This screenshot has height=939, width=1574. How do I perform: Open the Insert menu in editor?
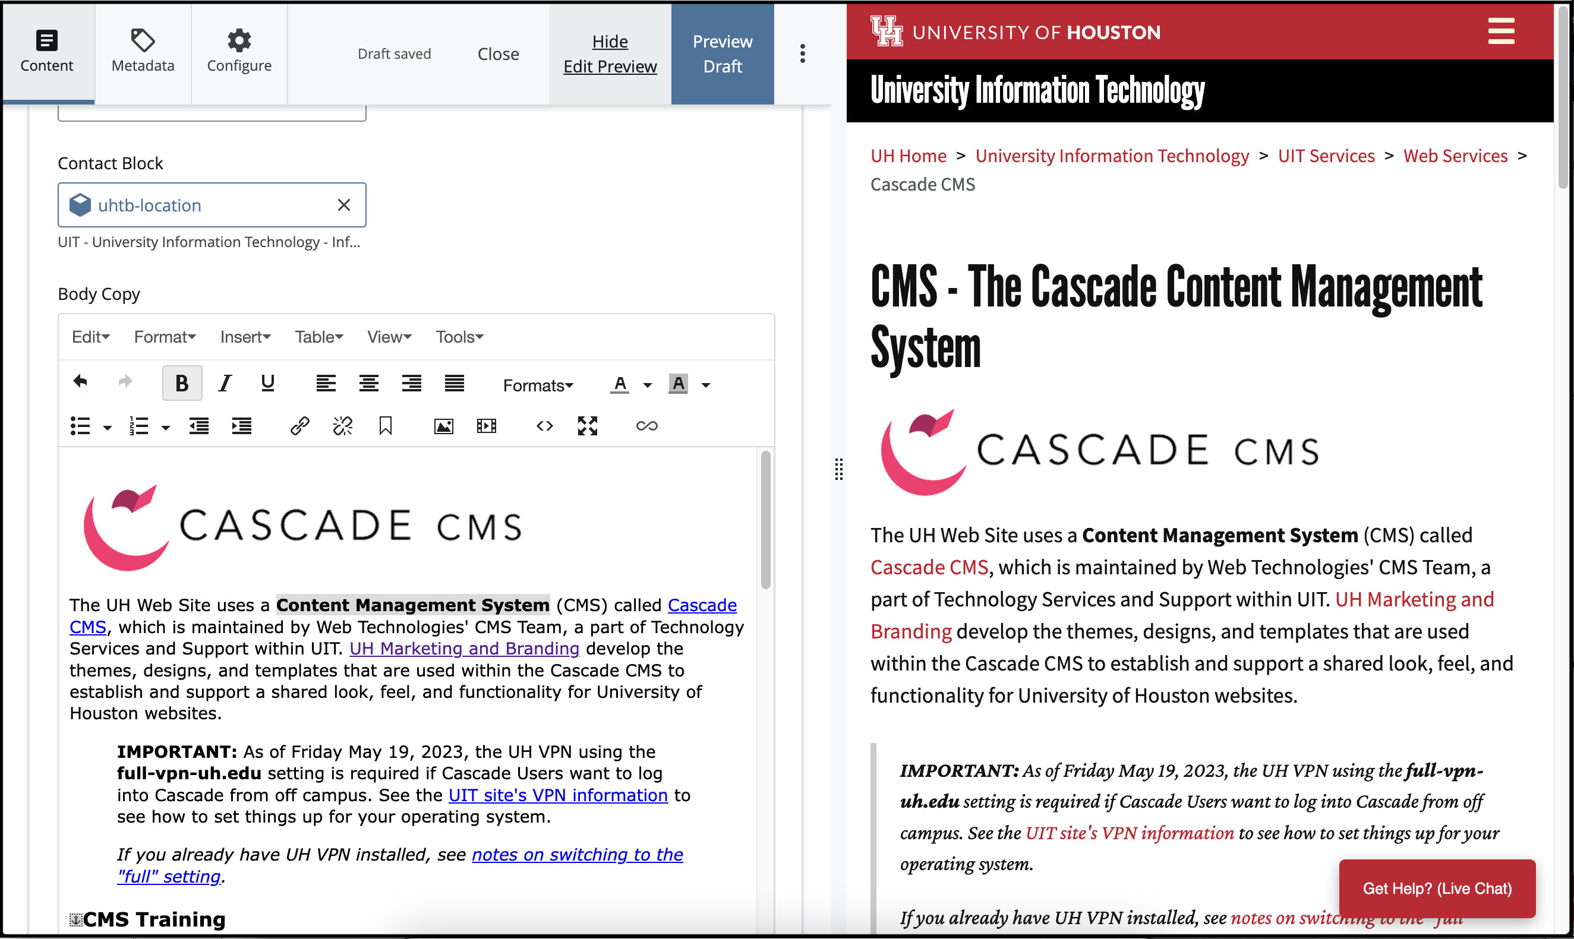pos(245,337)
